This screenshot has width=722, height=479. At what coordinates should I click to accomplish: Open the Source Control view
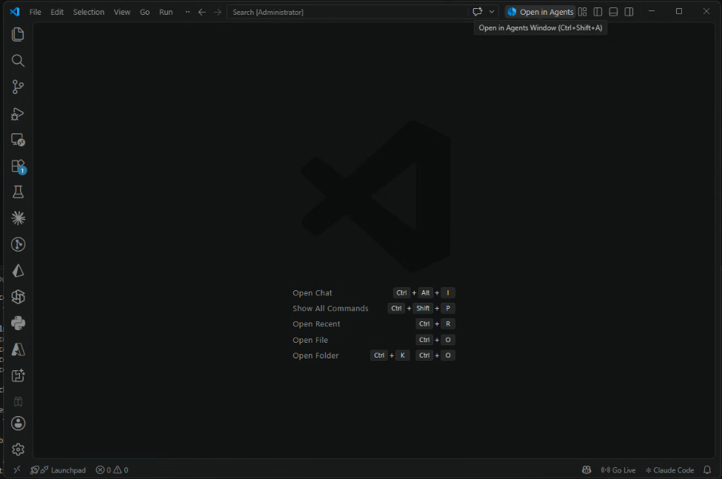click(x=18, y=87)
